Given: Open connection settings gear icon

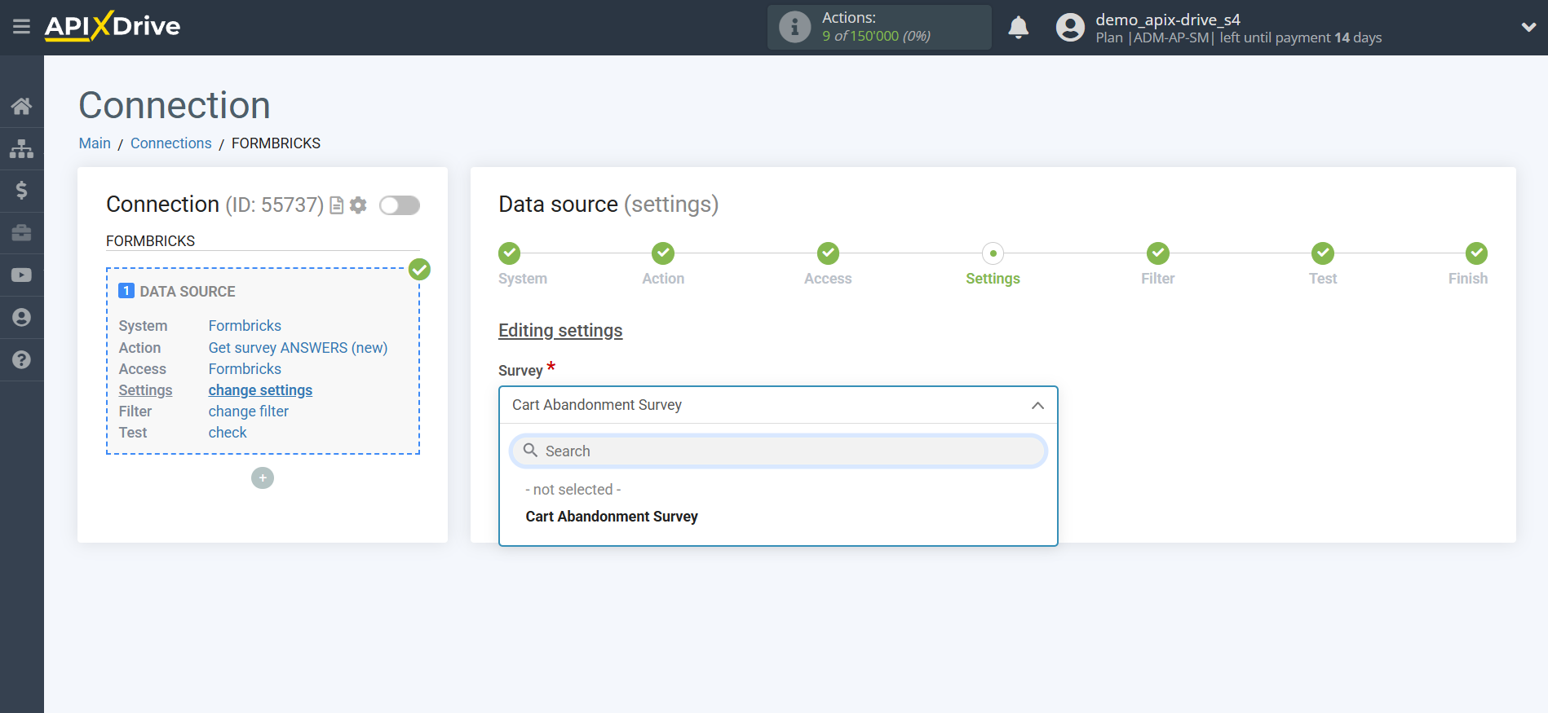Looking at the screenshot, I should point(358,205).
